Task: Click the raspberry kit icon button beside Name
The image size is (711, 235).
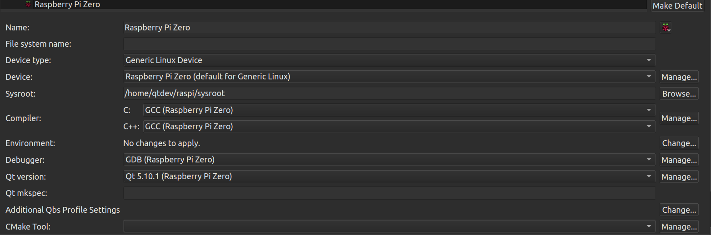Action: pos(666,28)
